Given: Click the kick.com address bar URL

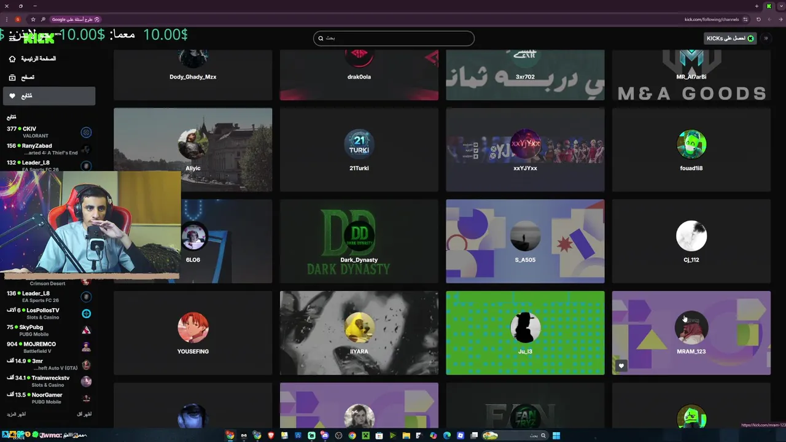Looking at the screenshot, I should coord(712,20).
